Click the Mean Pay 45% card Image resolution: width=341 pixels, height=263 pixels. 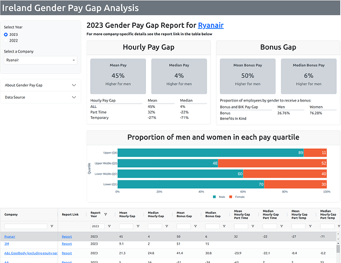tap(118, 76)
